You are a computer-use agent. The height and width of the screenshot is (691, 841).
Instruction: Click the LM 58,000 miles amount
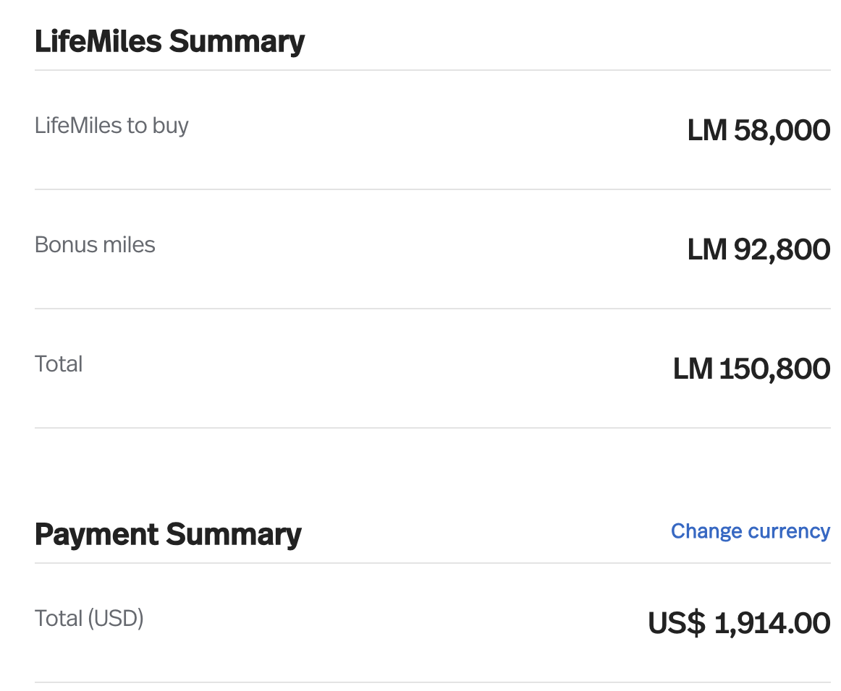click(759, 130)
